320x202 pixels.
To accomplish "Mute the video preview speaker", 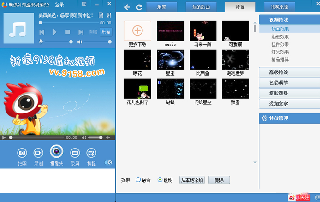I will pos(84,137).
